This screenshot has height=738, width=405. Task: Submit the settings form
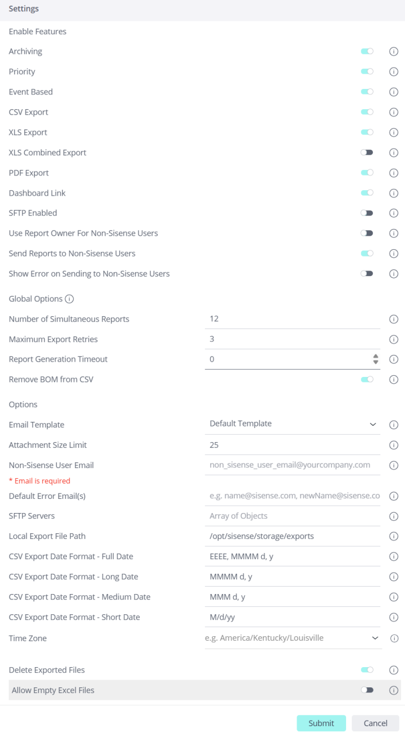coord(321,723)
